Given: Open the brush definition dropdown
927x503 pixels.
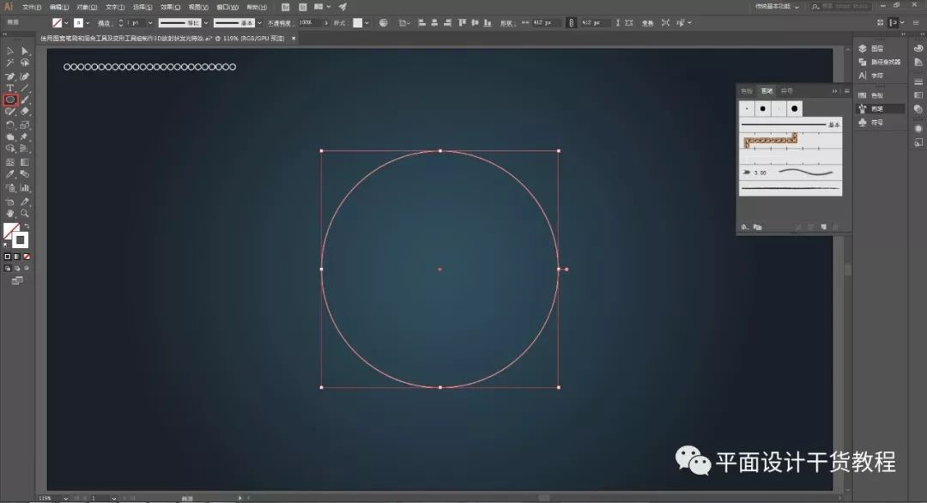Looking at the screenshot, I should (x=259, y=23).
